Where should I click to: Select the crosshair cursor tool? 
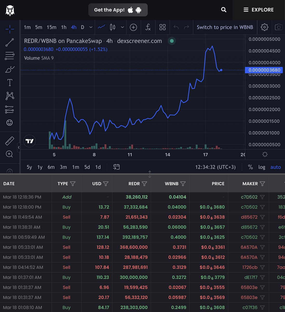tap(10, 29)
